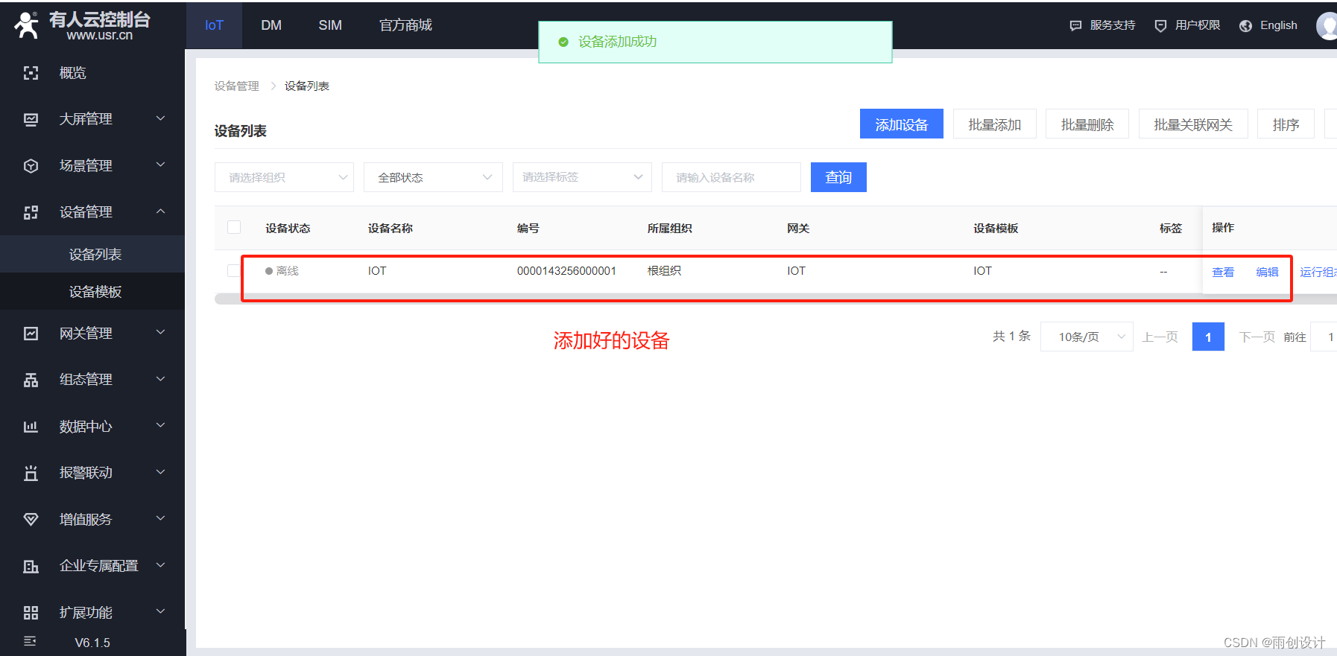Click the 报警联动 alarm icon

[31, 473]
